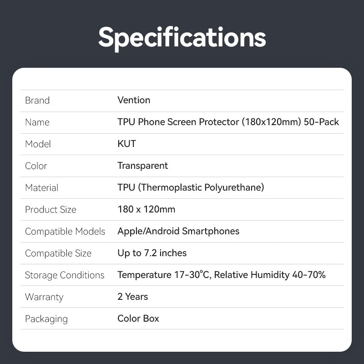Select the Apple/Android Smartphones value

178,231
